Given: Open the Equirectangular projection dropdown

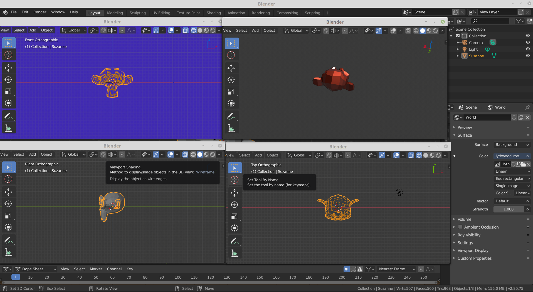Looking at the screenshot, I should [x=512, y=179].
